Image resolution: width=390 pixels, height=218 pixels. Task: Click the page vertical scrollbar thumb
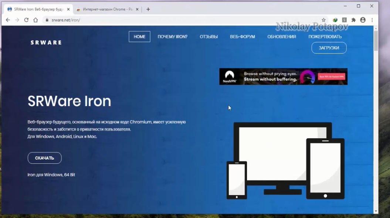[x=376, y=41]
